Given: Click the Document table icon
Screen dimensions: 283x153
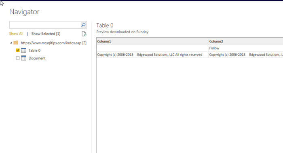Looking at the screenshot, I should 23,58.
